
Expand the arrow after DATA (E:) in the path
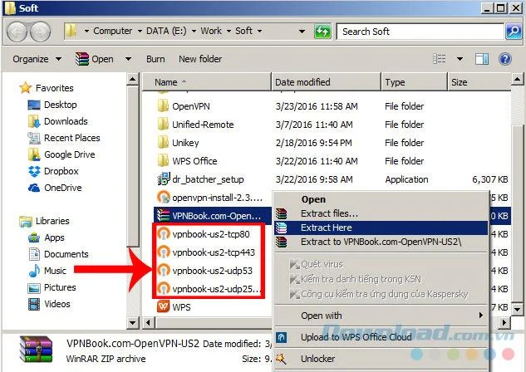194,32
